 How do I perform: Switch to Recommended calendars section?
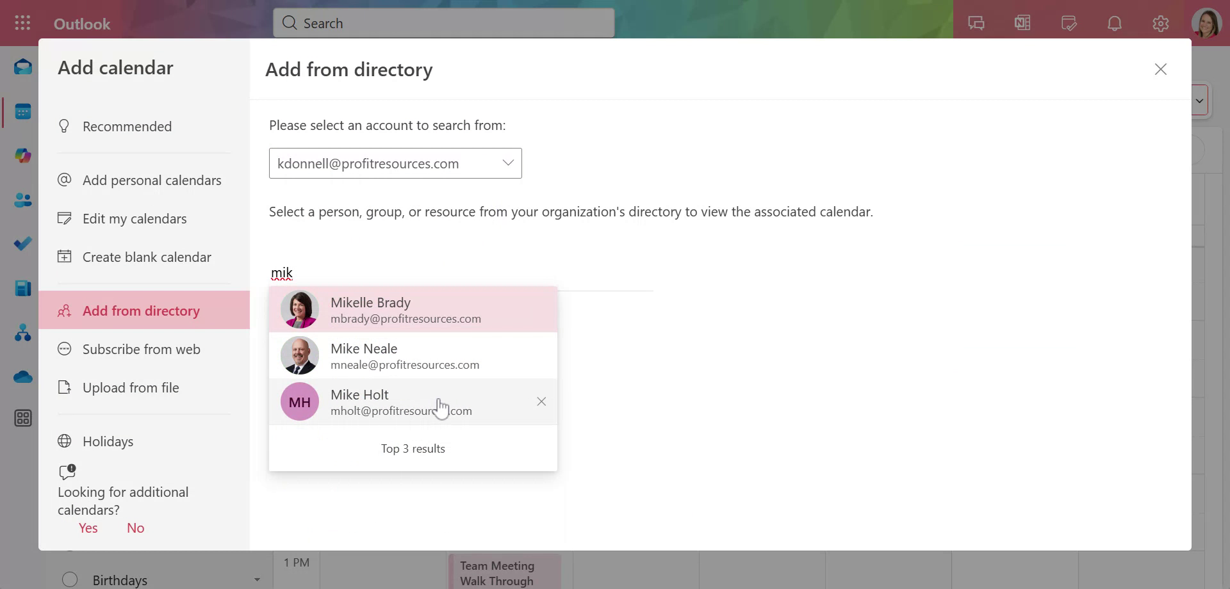point(126,126)
